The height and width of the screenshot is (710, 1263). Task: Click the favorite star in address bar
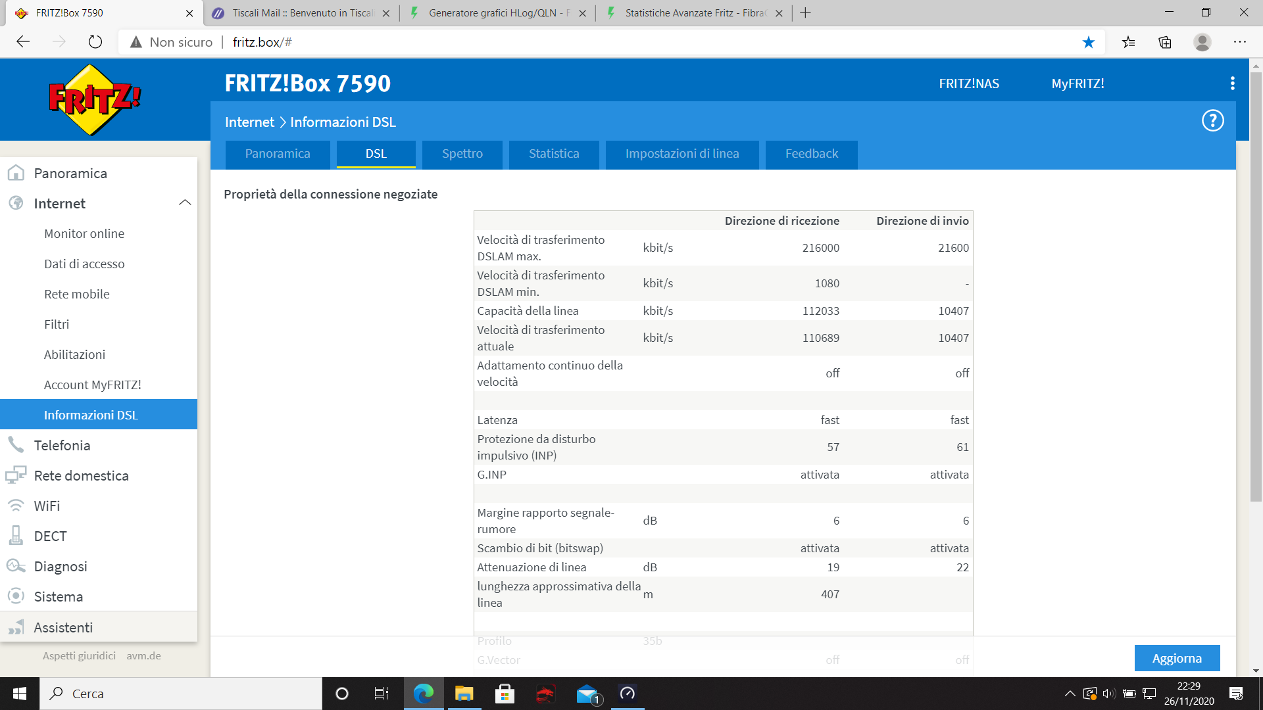coord(1089,42)
